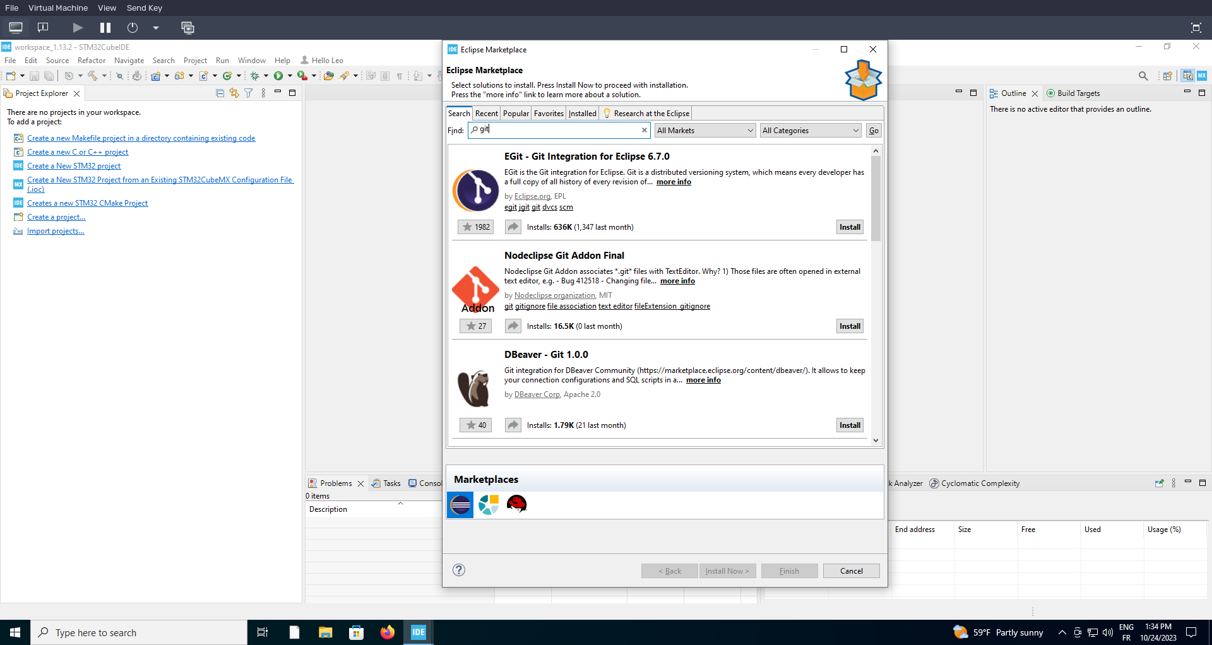
Task: Click Install for EGit
Action: click(850, 227)
